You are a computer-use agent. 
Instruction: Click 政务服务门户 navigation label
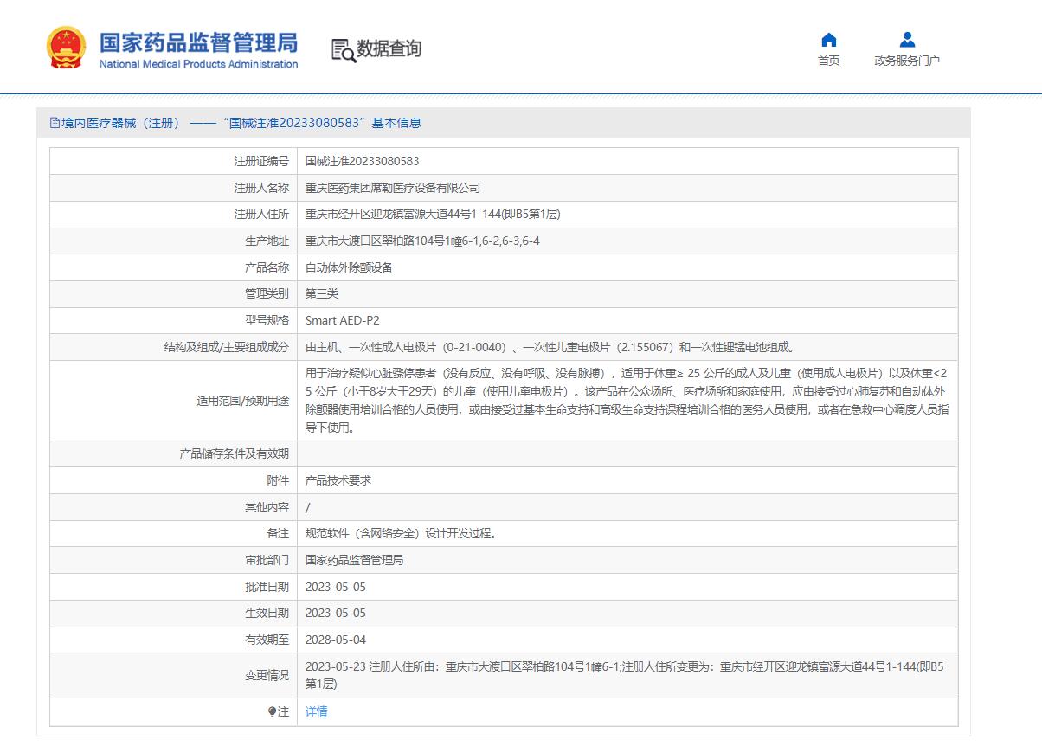point(907,61)
